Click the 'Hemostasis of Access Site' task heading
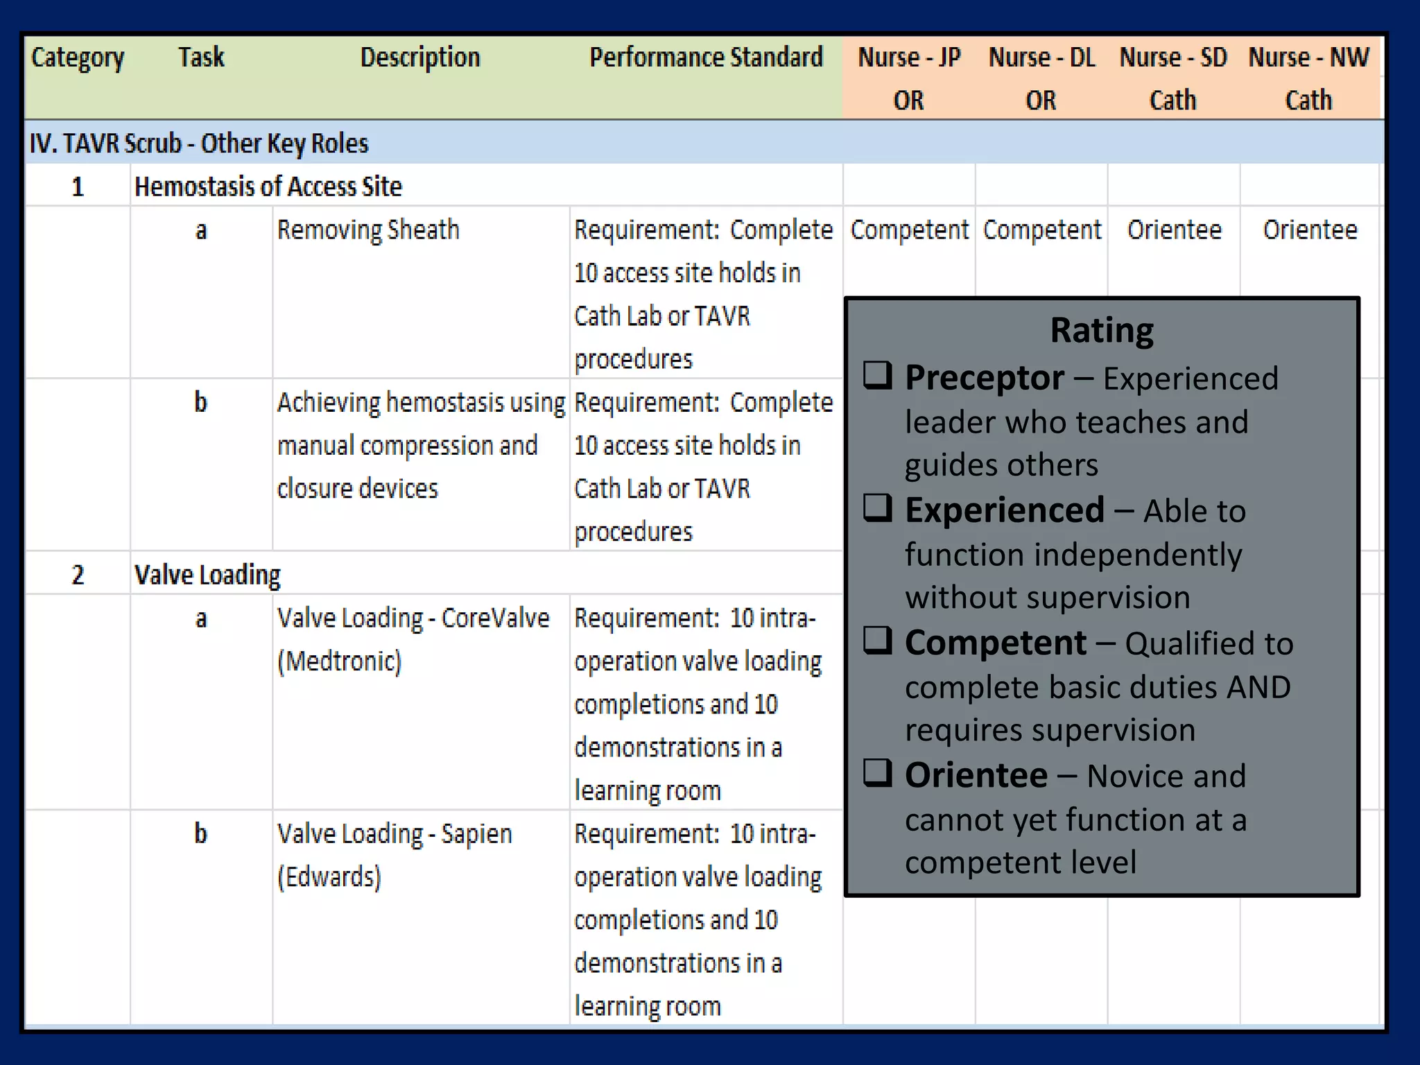The image size is (1420, 1065). click(268, 187)
